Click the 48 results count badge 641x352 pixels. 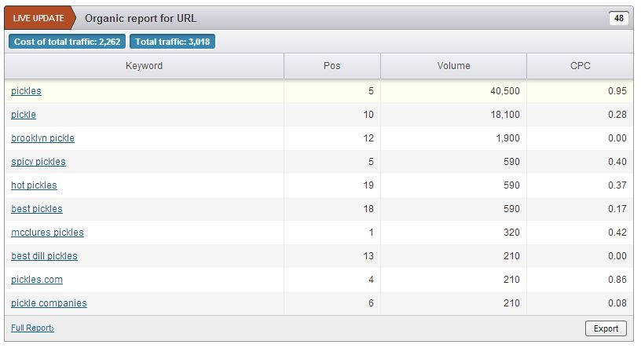click(x=619, y=18)
